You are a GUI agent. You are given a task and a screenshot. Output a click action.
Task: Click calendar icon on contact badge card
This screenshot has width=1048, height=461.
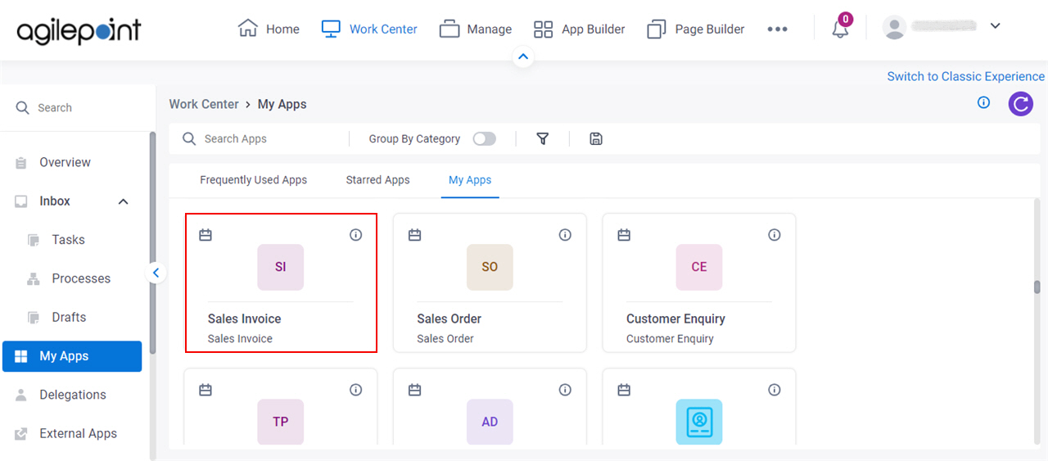pyautogui.click(x=624, y=390)
